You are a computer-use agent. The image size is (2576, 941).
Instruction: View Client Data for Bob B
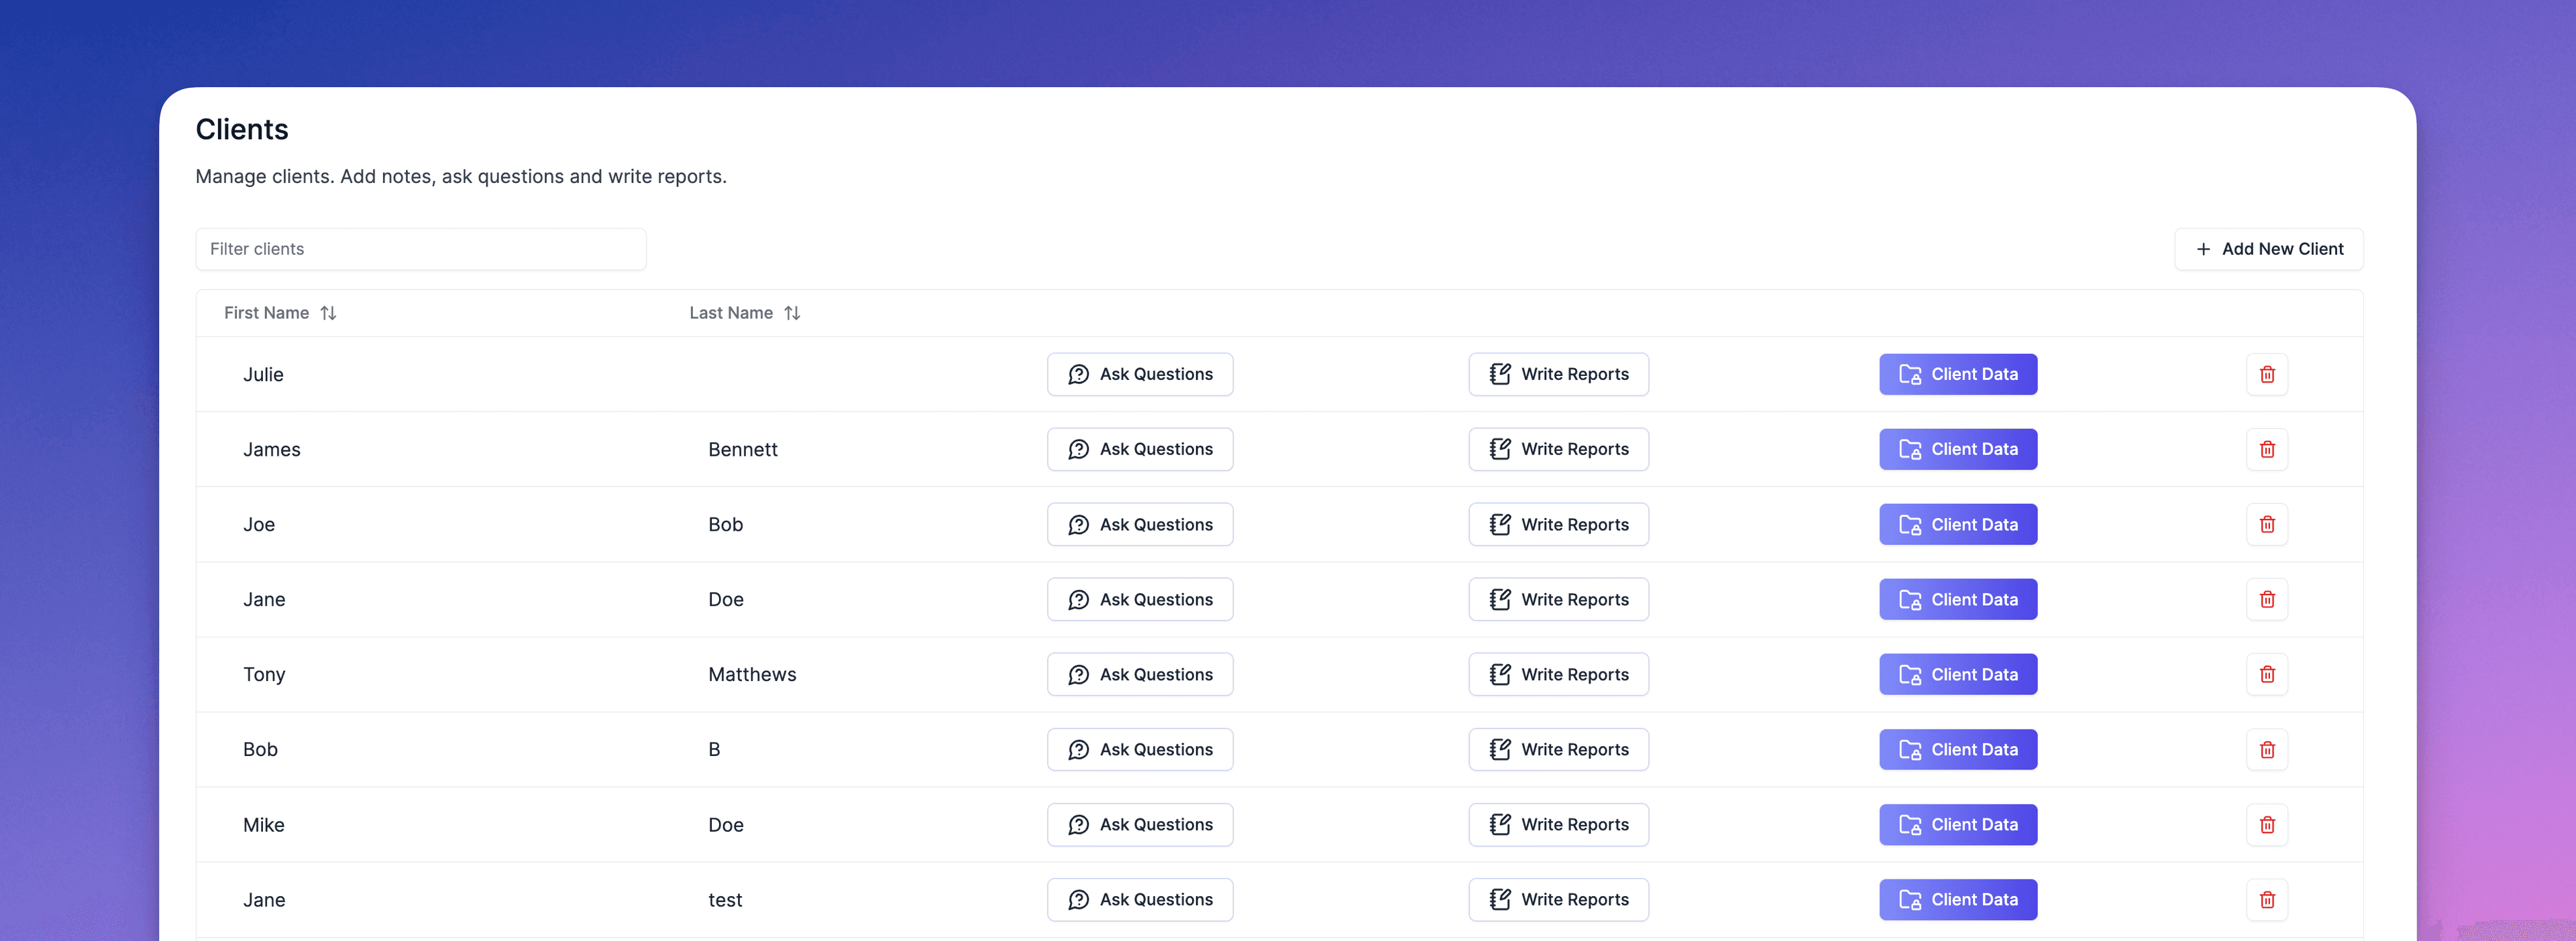(x=1957, y=750)
